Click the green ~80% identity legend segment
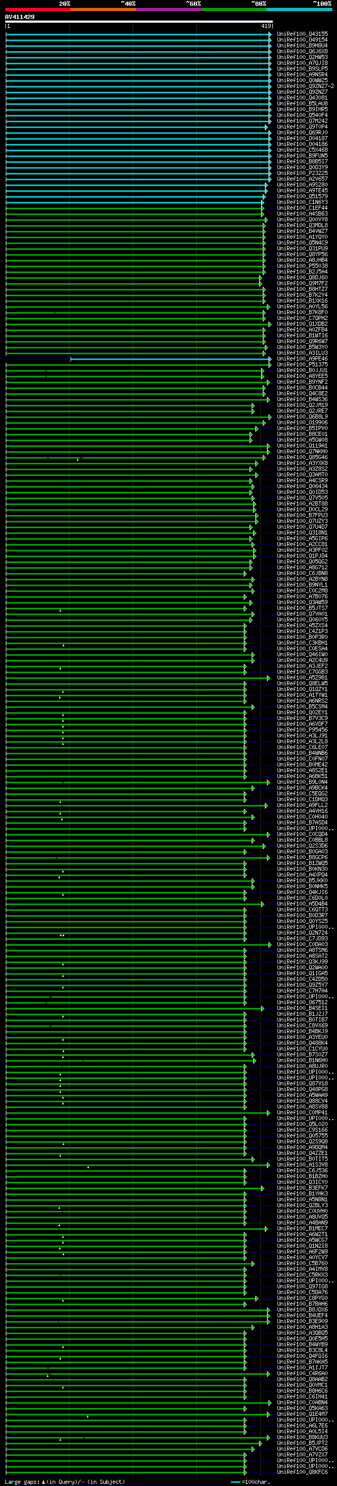337x1486 pixels. [x=234, y=10]
